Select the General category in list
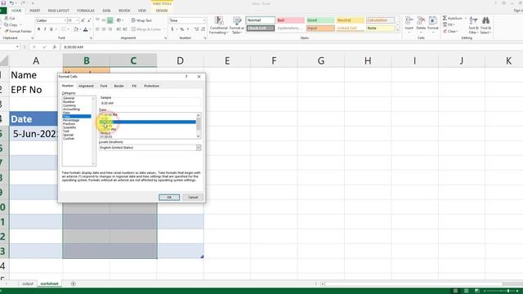The height and width of the screenshot is (294, 523). click(69, 98)
